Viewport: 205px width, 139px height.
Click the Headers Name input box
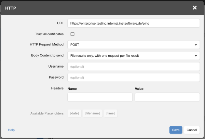click(x=100, y=97)
